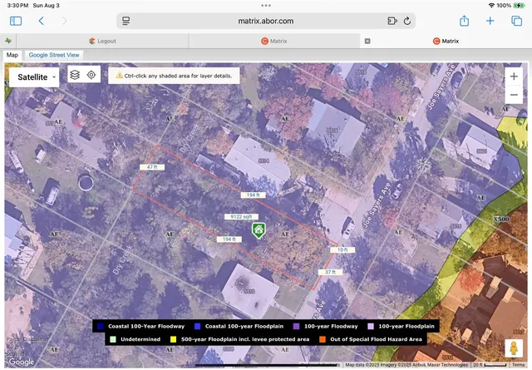
Task: Reload the matrix.abor.com page
Action: pos(407,21)
